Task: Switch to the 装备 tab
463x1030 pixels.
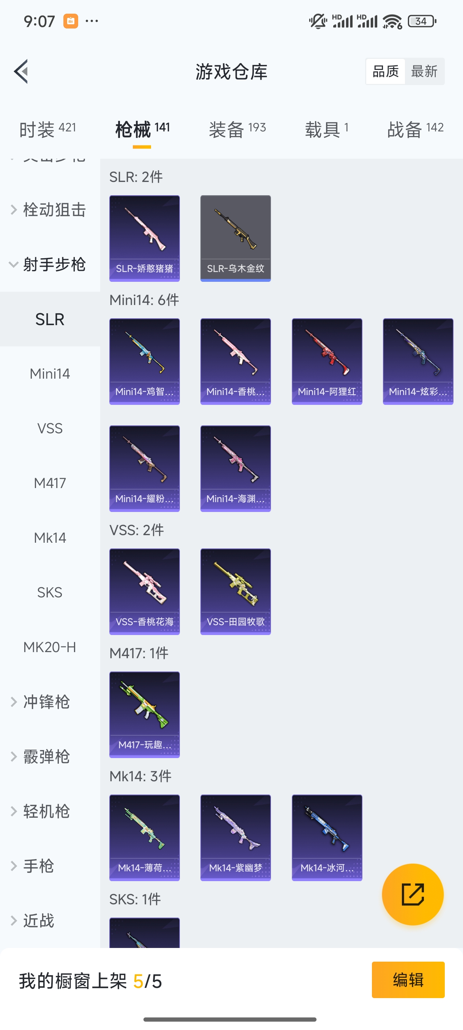Action: [x=237, y=129]
